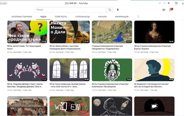Click the '1,6 тыс. праглядаў' view count text
Viewport: 184px width, 116px height.
56,90
